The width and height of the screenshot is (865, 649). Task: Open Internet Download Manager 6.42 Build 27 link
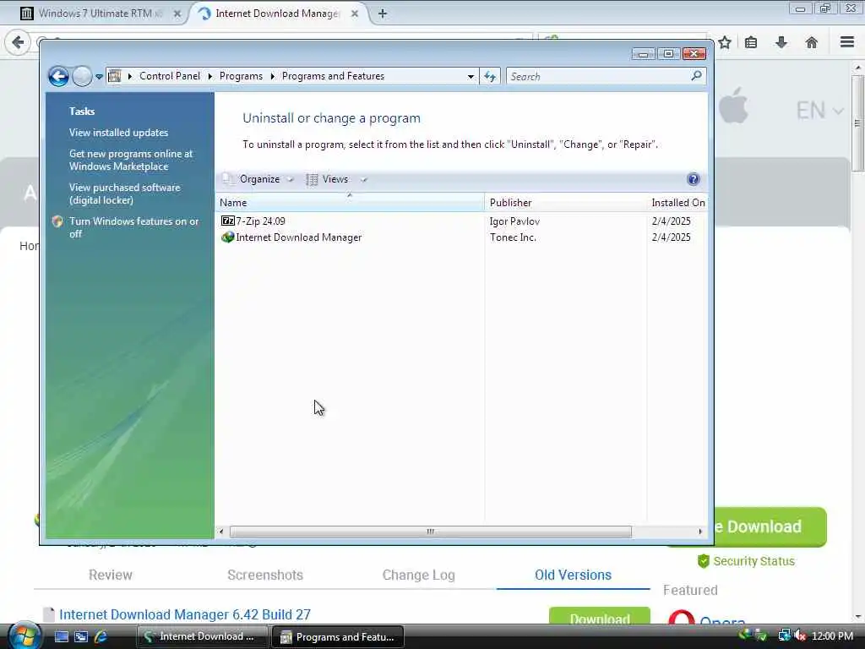(x=185, y=614)
